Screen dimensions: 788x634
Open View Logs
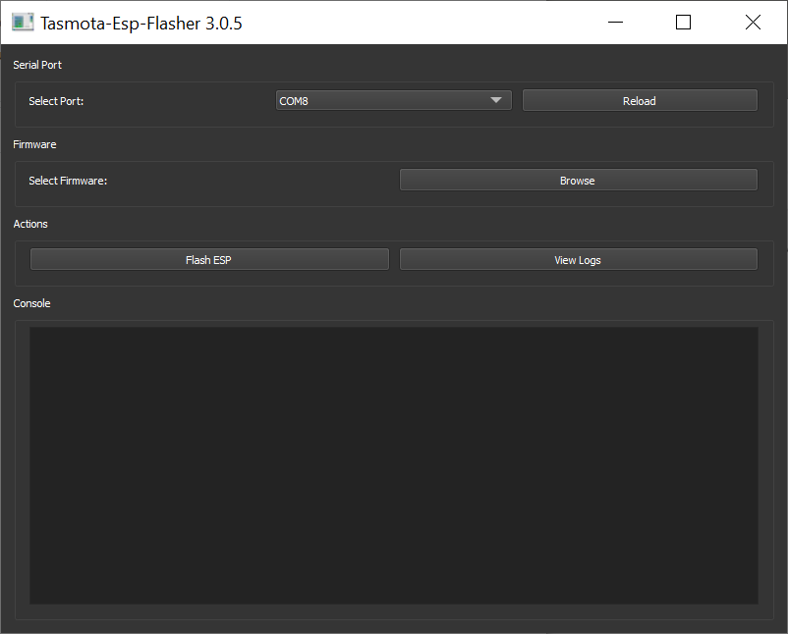click(578, 259)
